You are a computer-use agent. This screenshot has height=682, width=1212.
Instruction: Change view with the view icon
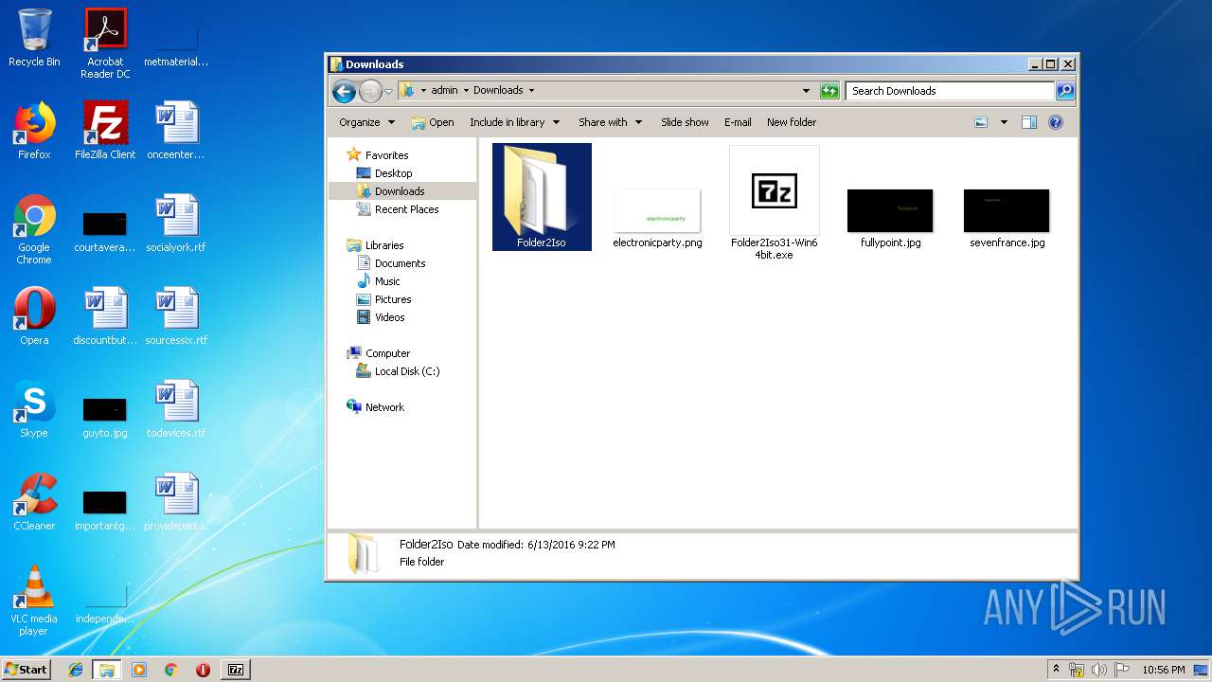981,122
